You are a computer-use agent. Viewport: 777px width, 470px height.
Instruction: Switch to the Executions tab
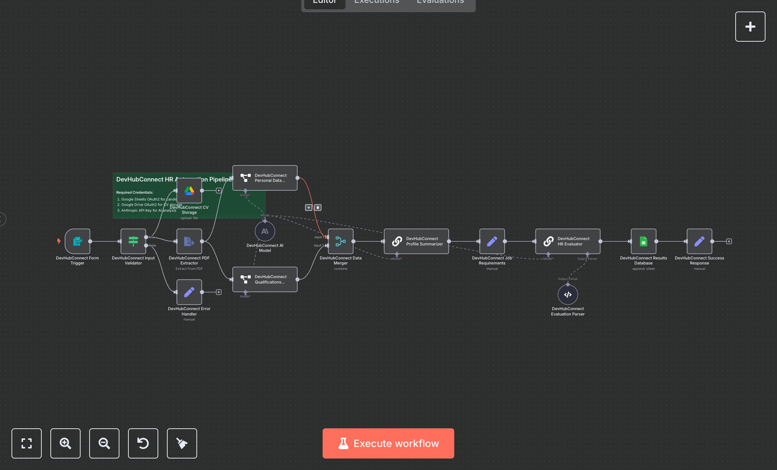[x=377, y=2]
